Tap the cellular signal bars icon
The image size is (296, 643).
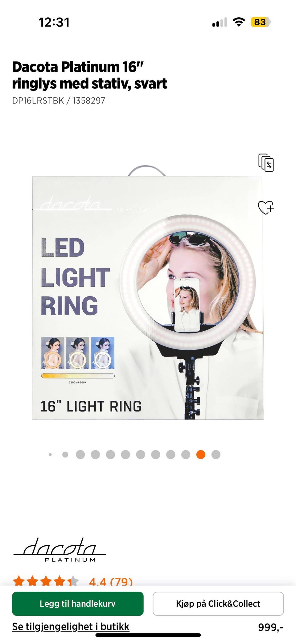click(x=220, y=22)
